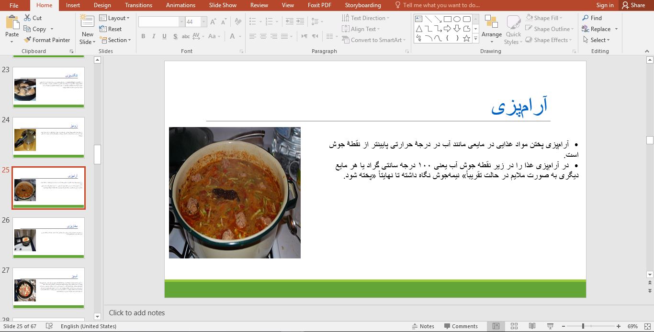Toggle Align Right for the paragraph
654x332 pixels.
[x=274, y=36]
